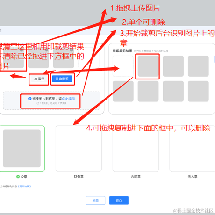Click the blue 开始裁剪 button

(62, 79)
